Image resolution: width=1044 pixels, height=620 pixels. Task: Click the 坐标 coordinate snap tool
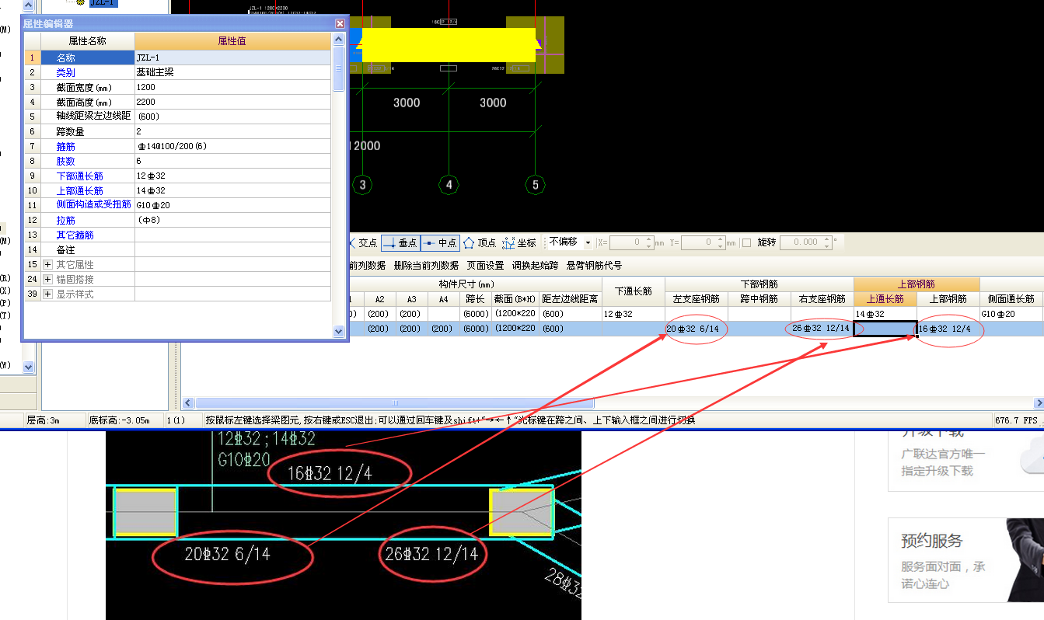(x=519, y=242)
